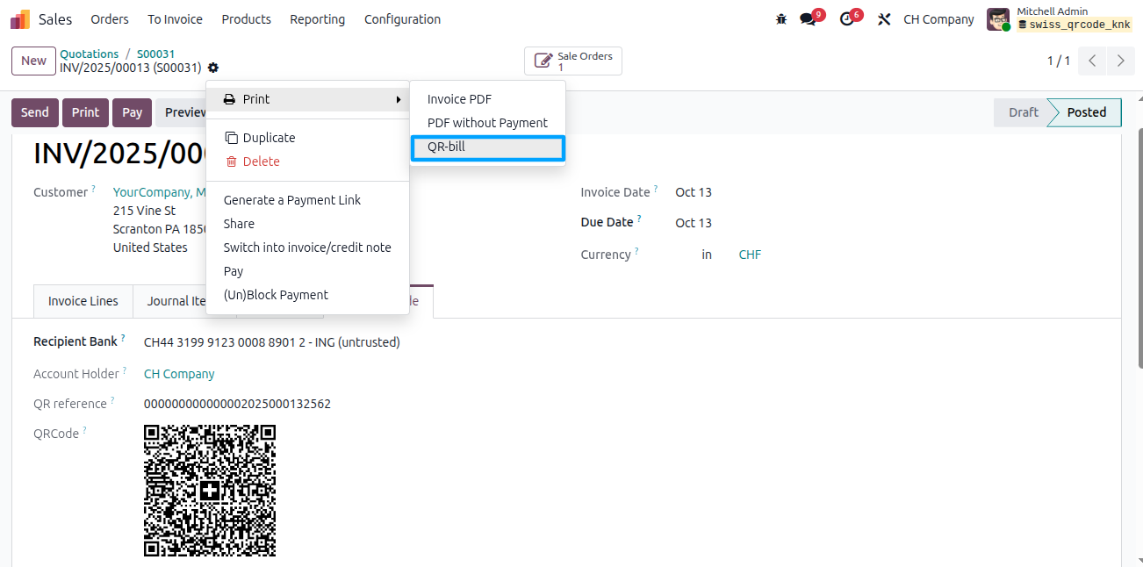Image resolution: width=1143 pixels, height=567 pixels.
Task: Open the Sales app home icon
Action: click(x=20, y=19)
